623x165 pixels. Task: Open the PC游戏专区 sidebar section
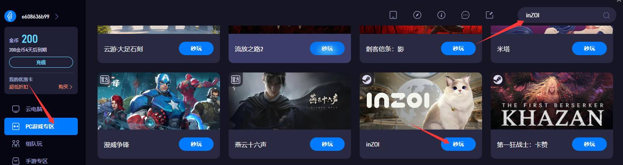(41, 126)
